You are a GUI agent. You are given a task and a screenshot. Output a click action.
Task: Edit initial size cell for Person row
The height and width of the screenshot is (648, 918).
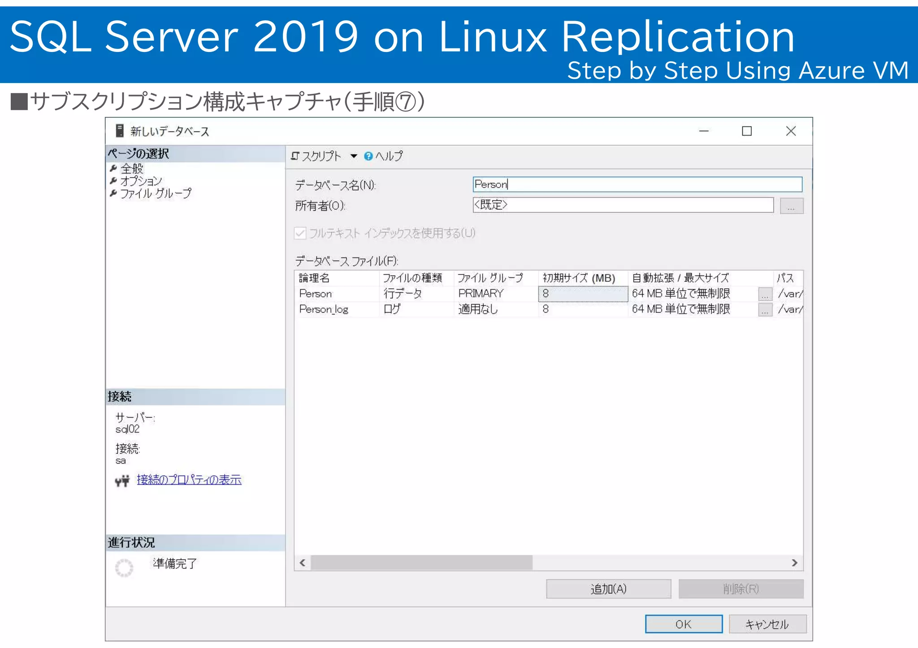[x=583, y=294]
